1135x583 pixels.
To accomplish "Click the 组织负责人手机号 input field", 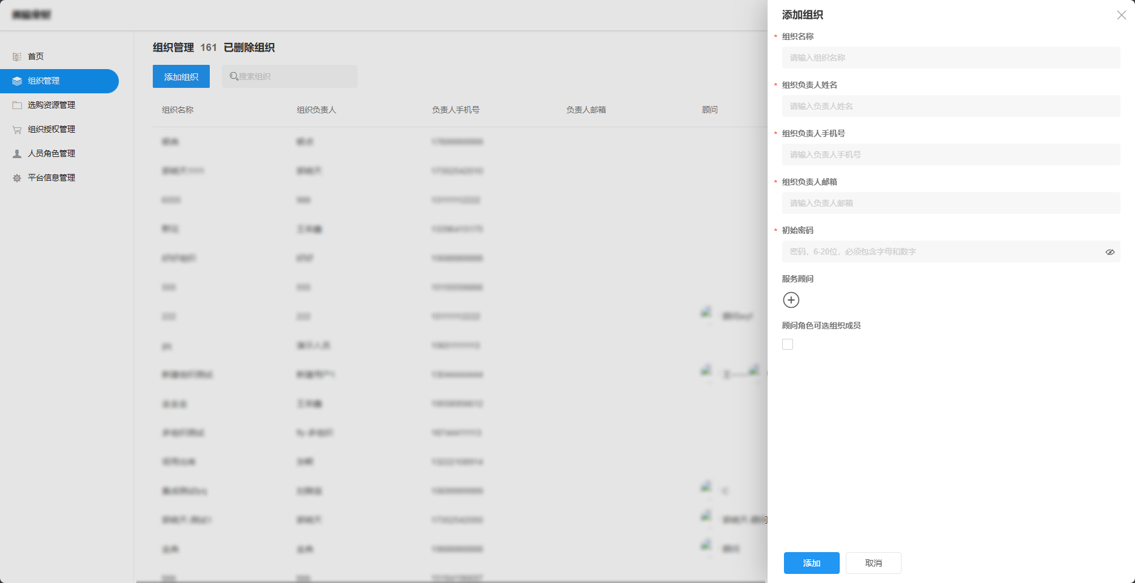I will click(x=951, y=155).
